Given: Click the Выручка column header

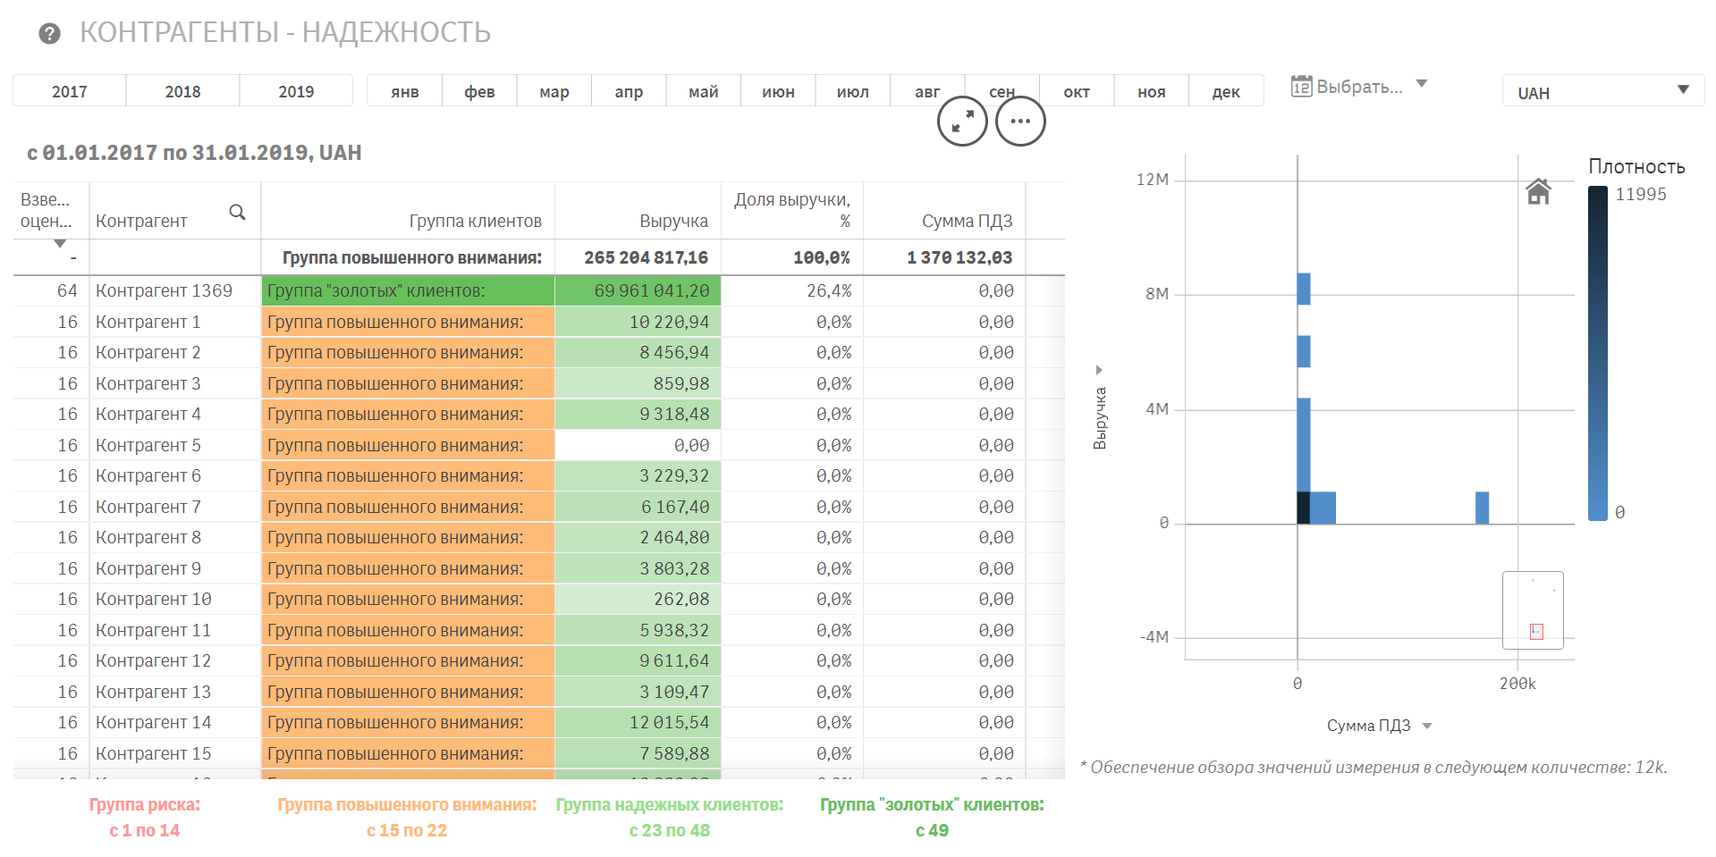Looking at the screenshot, I should 673,221.
